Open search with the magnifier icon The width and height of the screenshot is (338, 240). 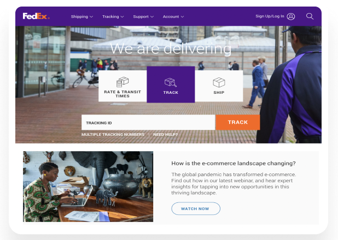click(310, 16)
